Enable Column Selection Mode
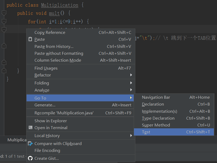The image size is (217, 163). click(81, 60)
